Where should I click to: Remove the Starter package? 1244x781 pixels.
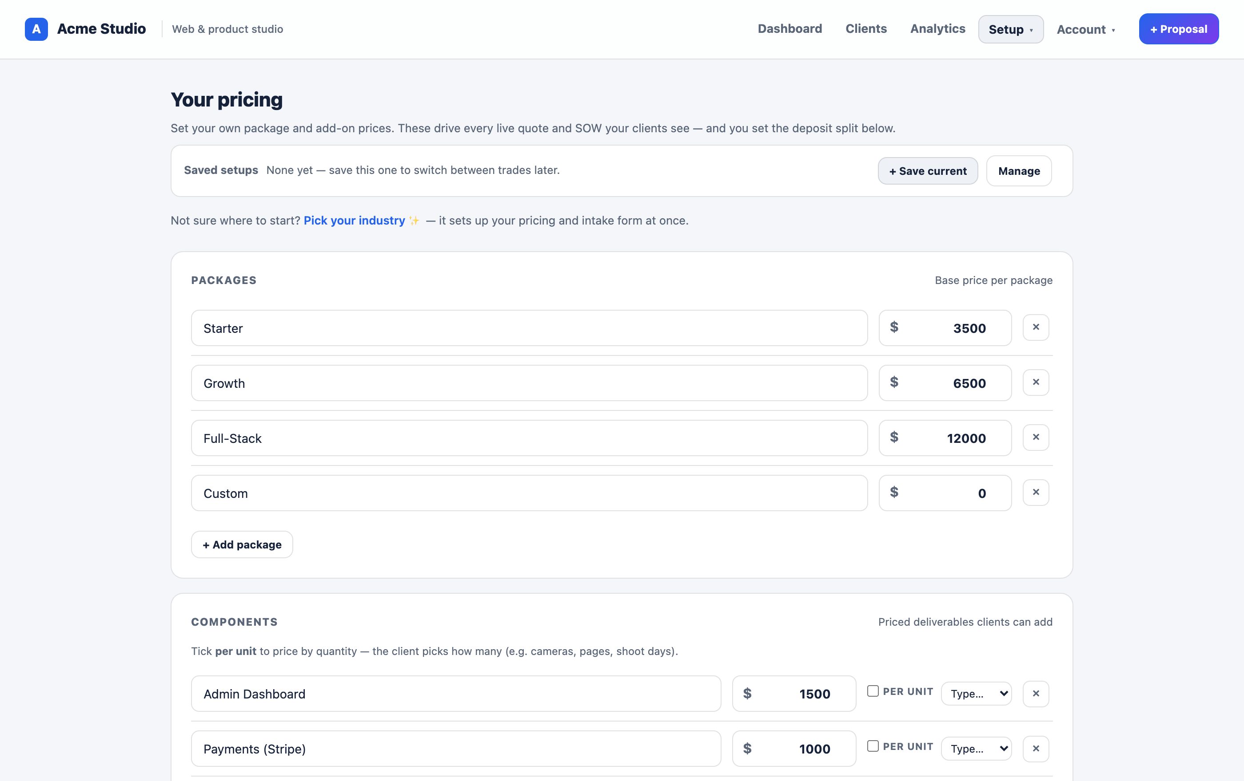(1036, 327)
